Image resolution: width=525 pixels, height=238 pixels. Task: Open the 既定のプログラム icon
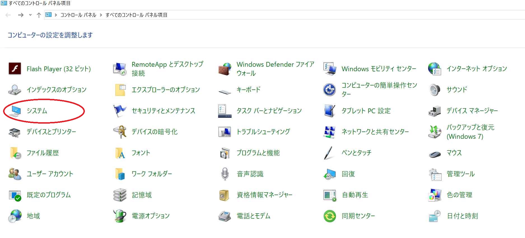15,195
